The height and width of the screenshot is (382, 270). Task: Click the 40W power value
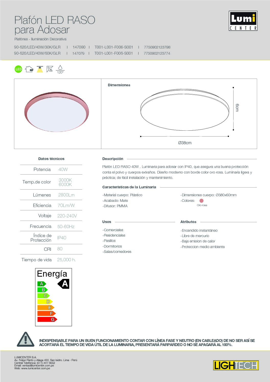(63, 169)
